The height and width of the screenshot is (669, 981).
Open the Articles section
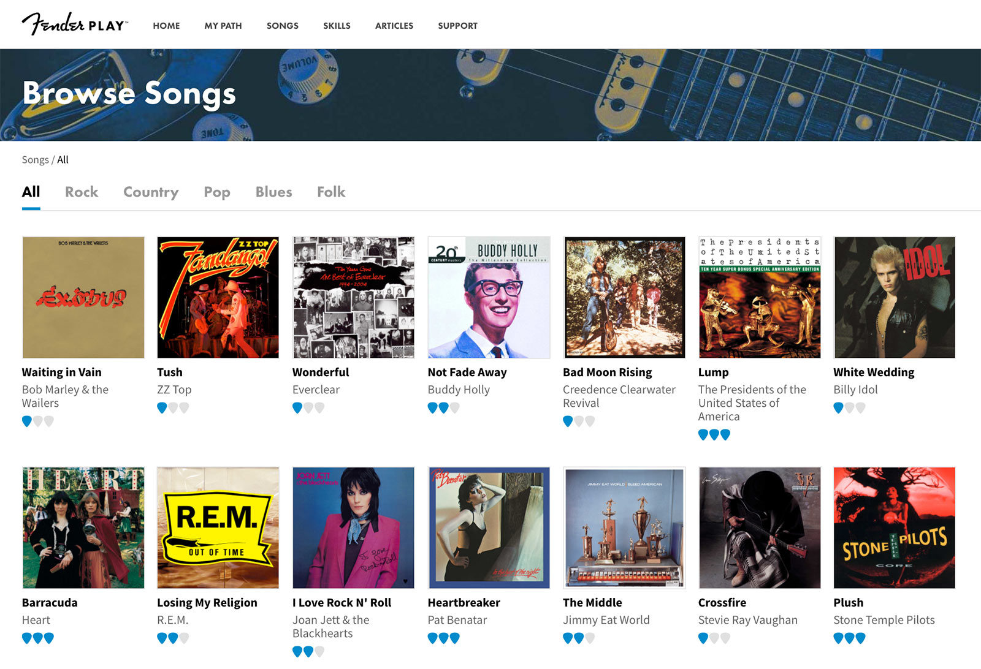[394, 26]
